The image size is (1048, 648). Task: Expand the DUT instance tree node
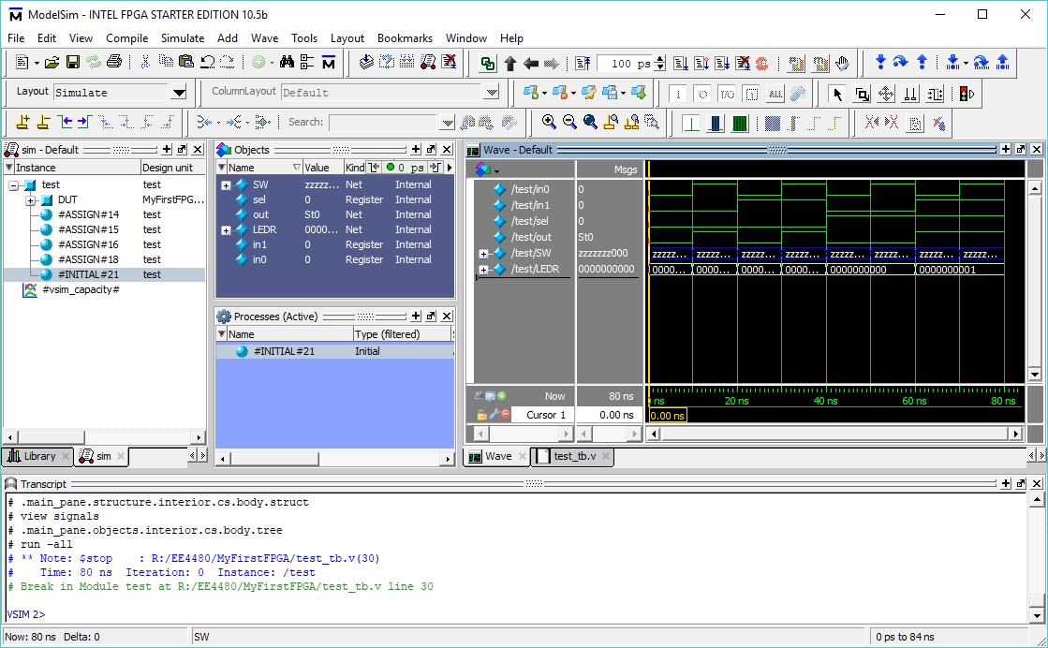31,199
